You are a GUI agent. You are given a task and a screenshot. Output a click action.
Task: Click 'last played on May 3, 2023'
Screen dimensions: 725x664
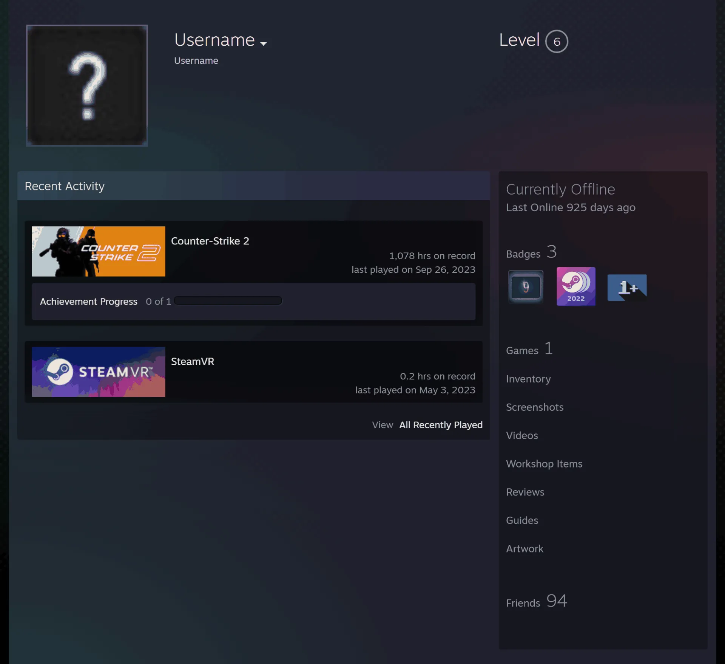(x=415, y=390)
